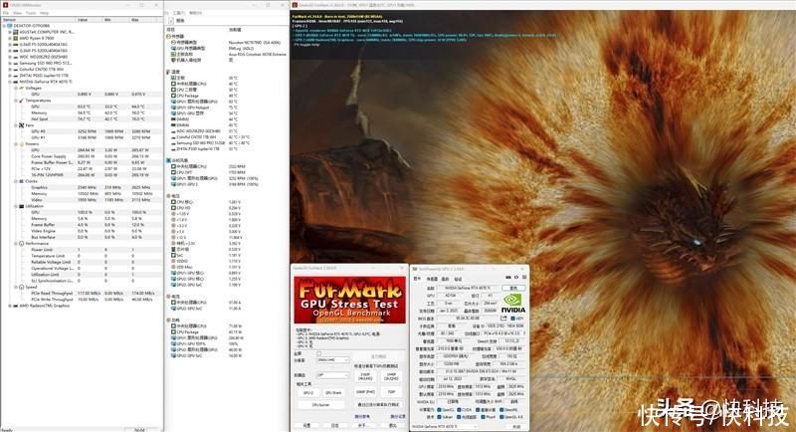Start the 1440P (2K/QHD) preset benchmark
Viewport: 796px width, 432px height.
(391, 376)
